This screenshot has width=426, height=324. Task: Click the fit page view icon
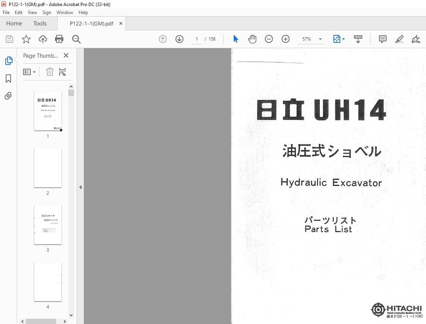point(336,39)
